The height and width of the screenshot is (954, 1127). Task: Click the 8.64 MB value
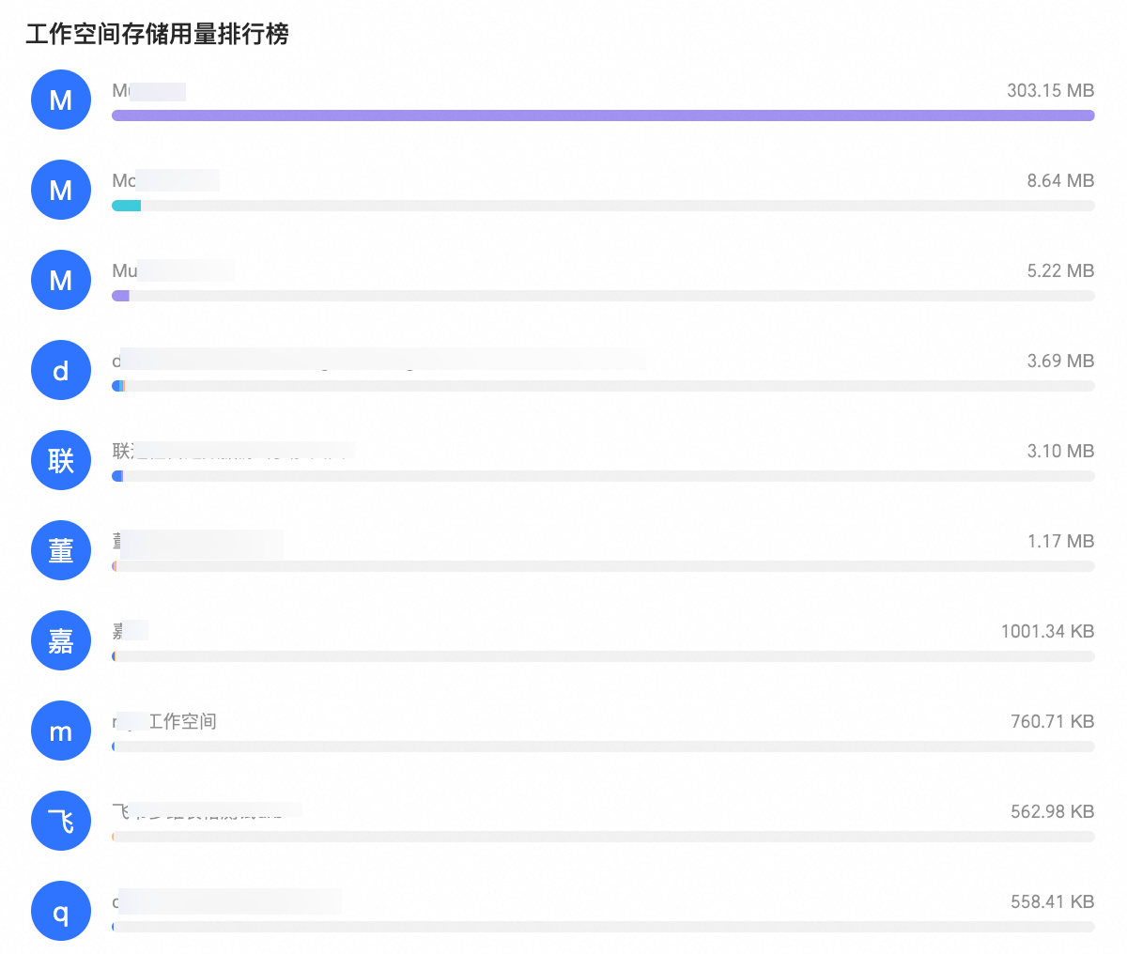click(x=1060, y=181)
